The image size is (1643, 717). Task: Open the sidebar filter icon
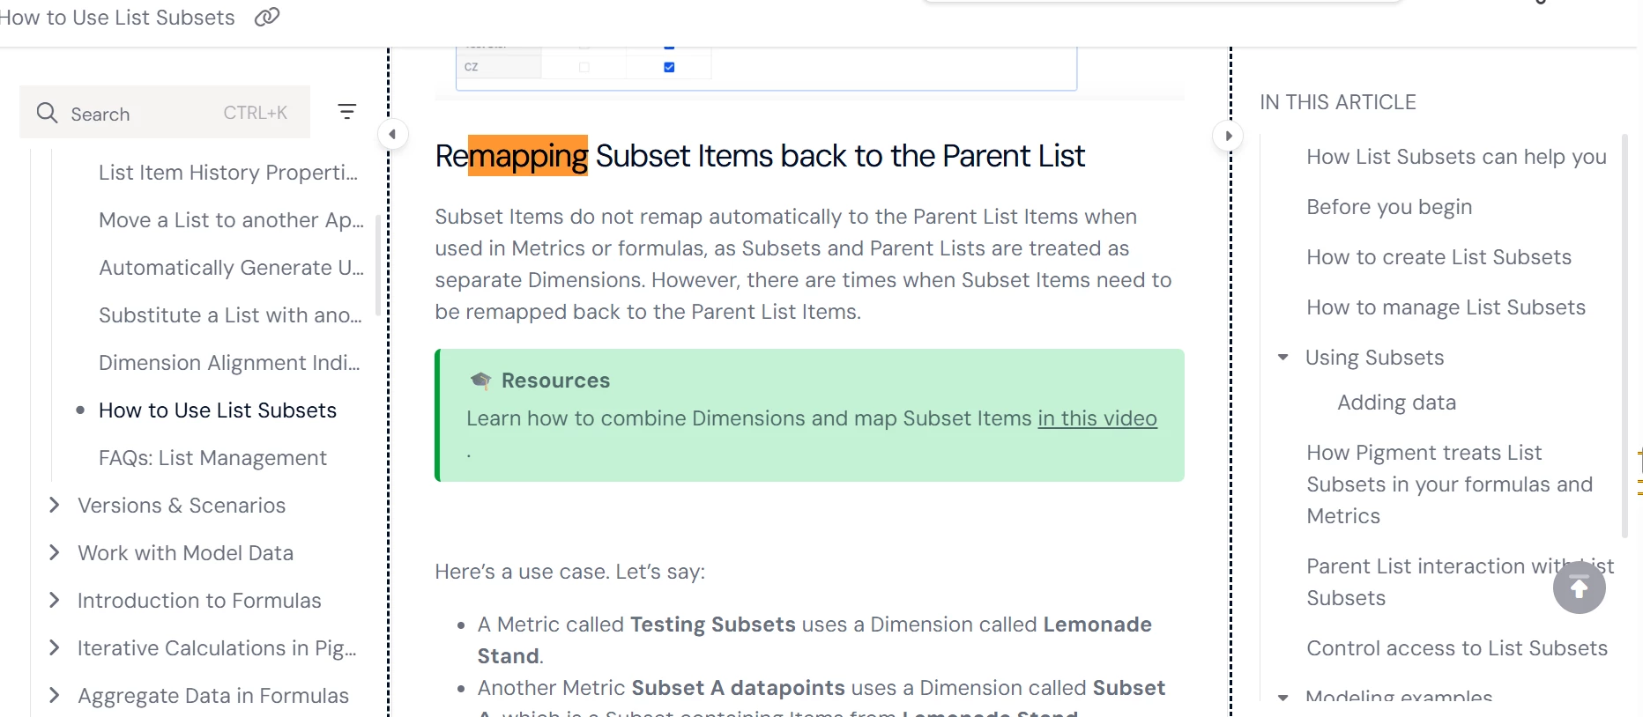tap(347, 112)
